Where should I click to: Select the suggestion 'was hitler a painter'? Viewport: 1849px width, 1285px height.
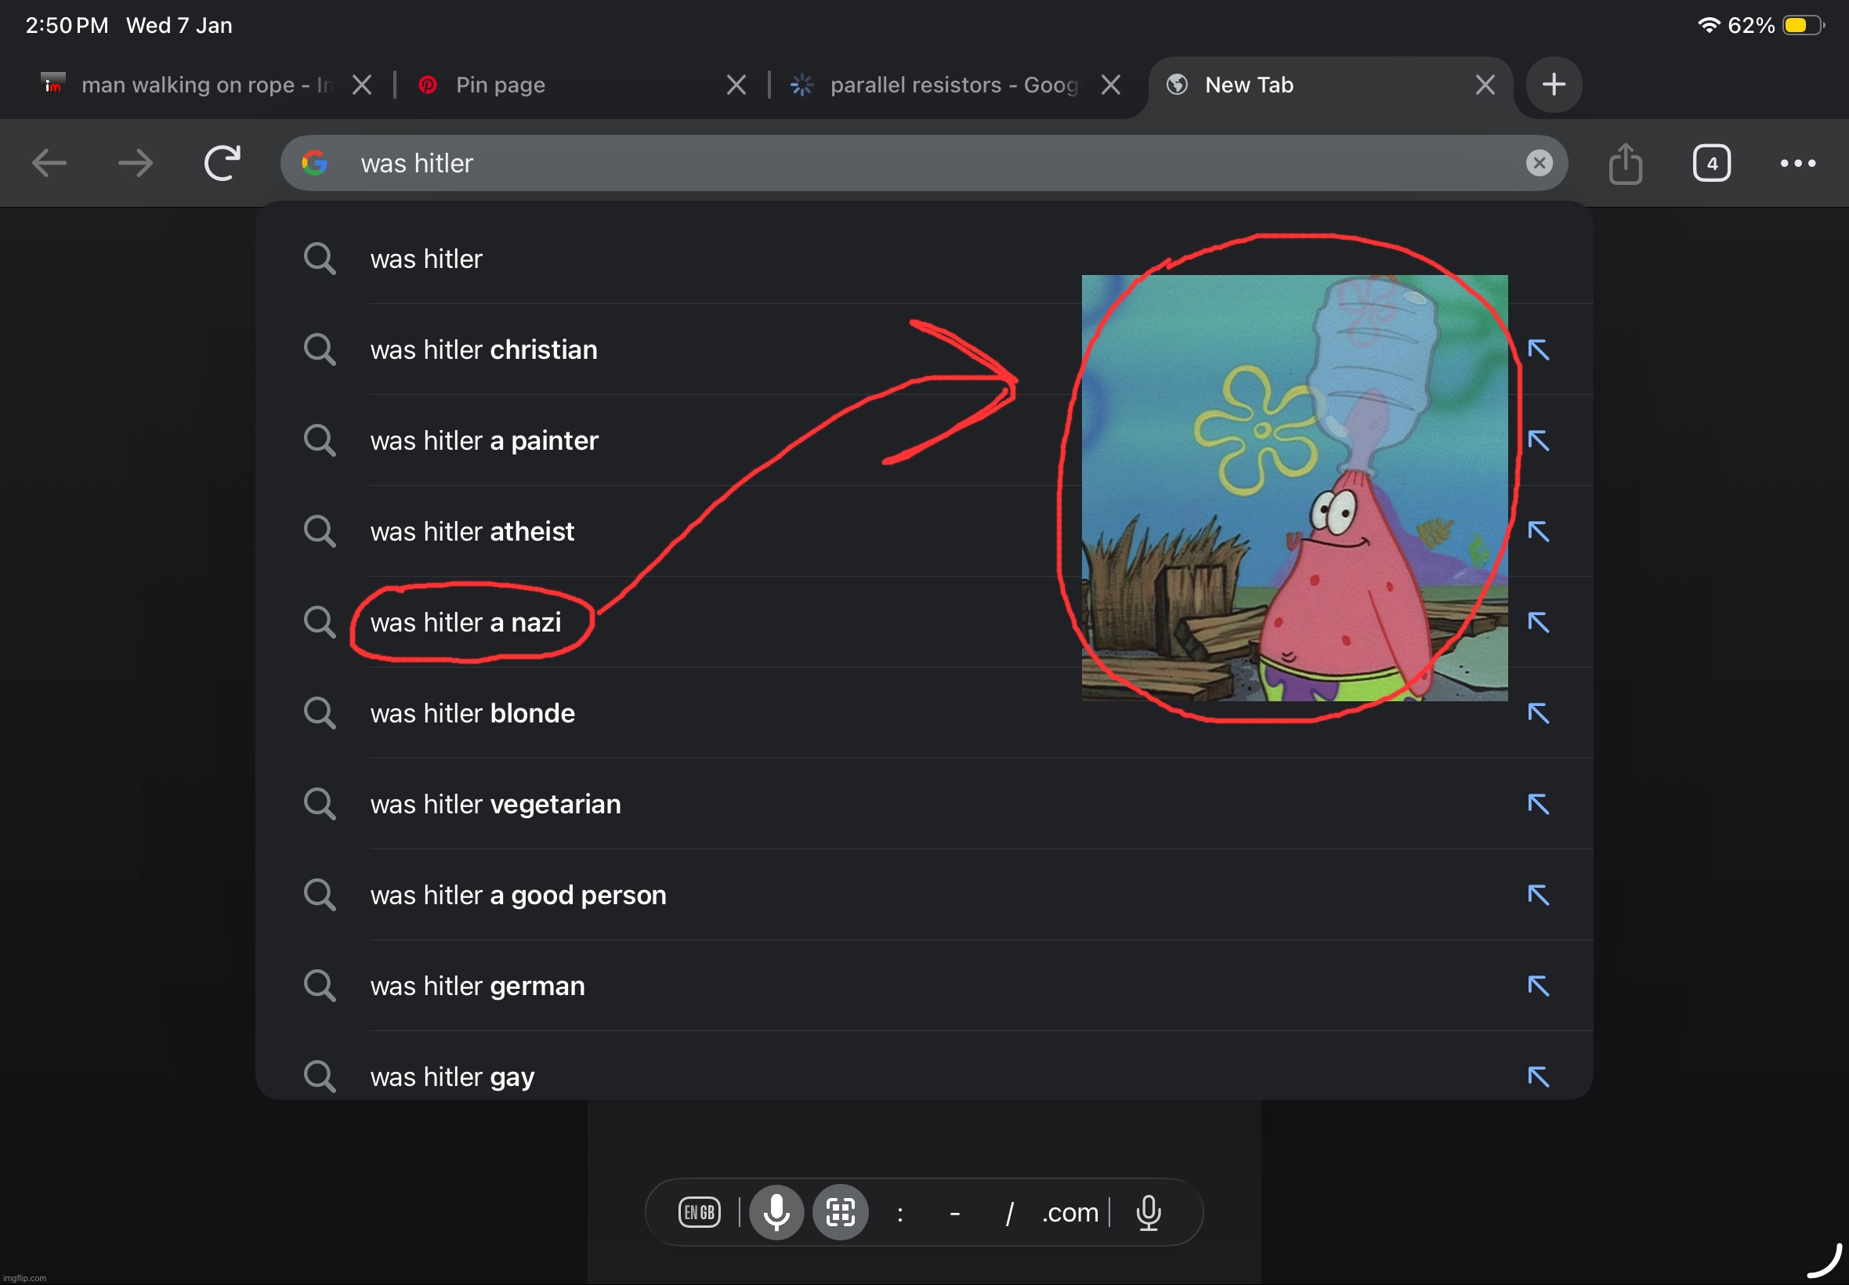click(x=483, y=440)
